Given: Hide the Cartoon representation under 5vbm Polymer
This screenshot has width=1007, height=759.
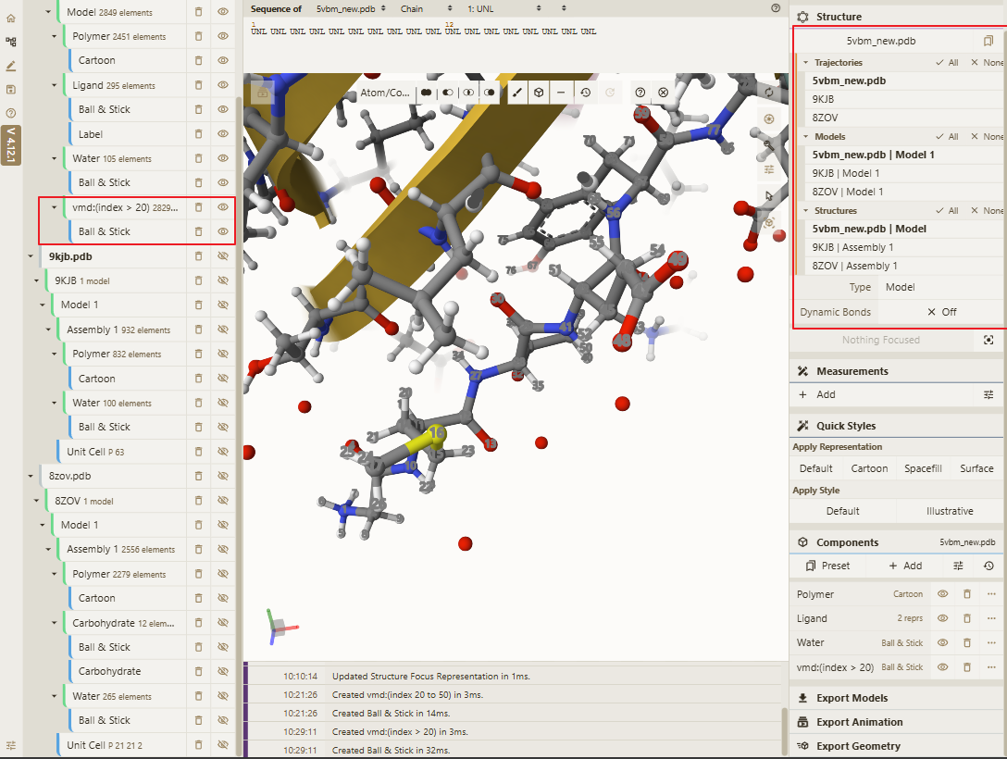Looking at the screenshot, I should click(223, 60).
